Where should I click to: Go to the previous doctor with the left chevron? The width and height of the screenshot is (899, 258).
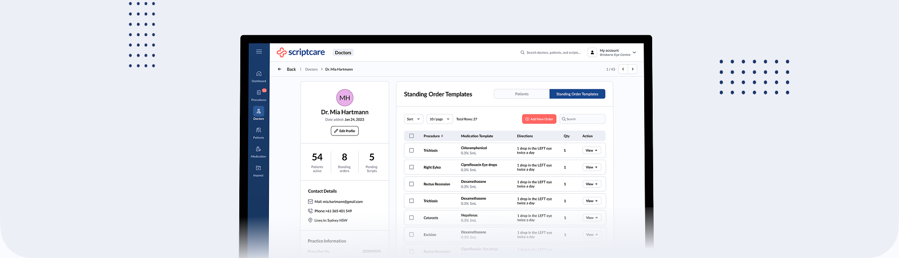pyautogui.click(x=623, y=69)
